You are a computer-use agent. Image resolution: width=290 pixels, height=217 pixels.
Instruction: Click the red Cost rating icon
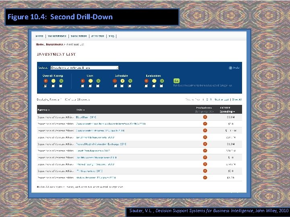tap(83, 81)
